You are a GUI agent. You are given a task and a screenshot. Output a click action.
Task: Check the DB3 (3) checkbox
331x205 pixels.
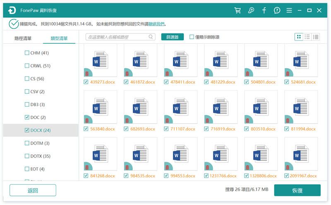pyautogui.click(x=27, y=104)
